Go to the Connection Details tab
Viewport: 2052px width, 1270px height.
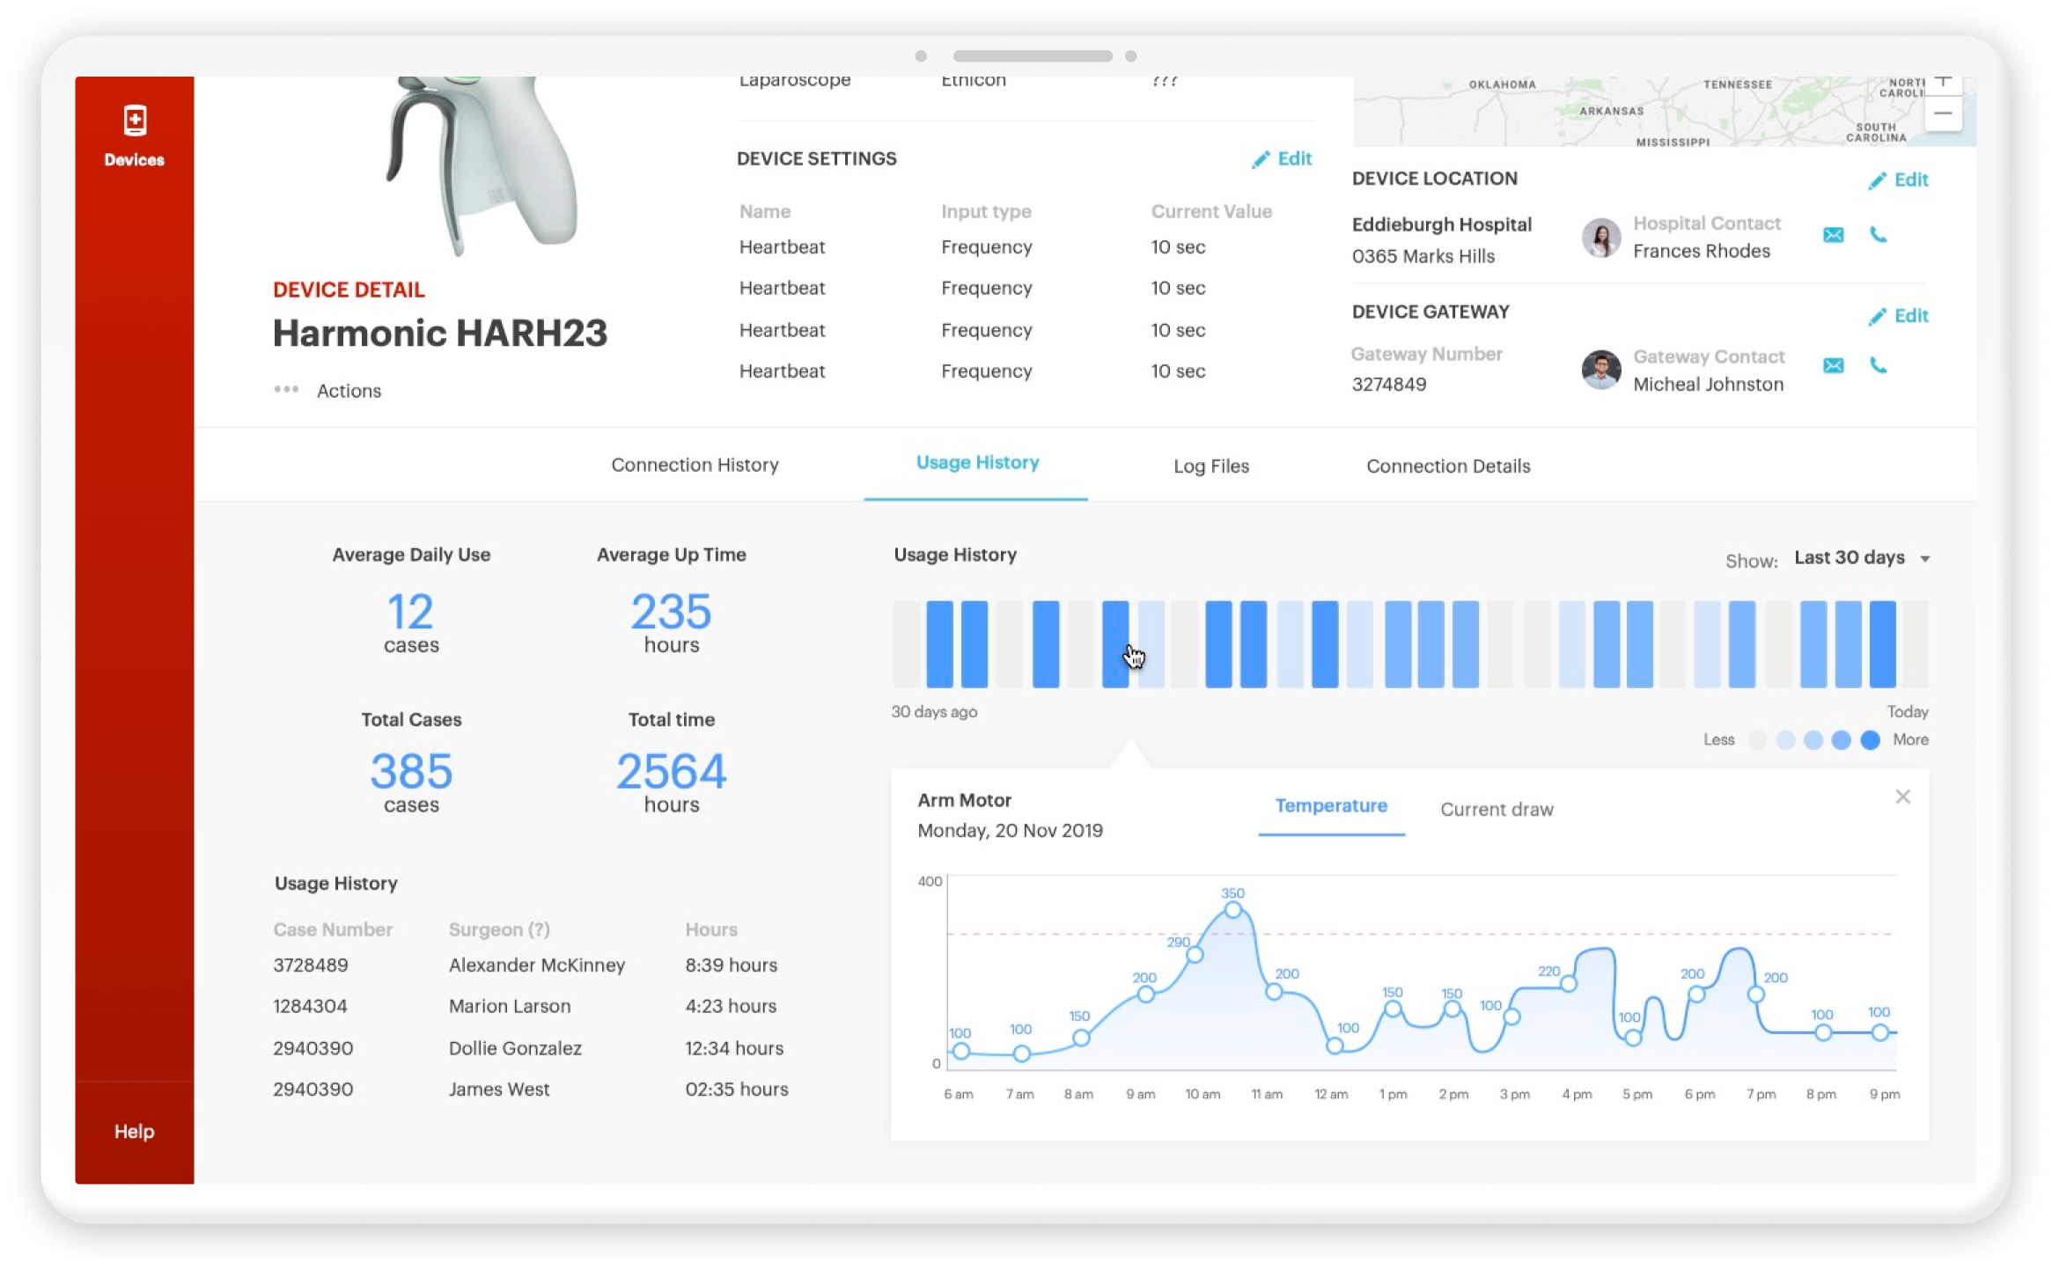[1448, 466]
